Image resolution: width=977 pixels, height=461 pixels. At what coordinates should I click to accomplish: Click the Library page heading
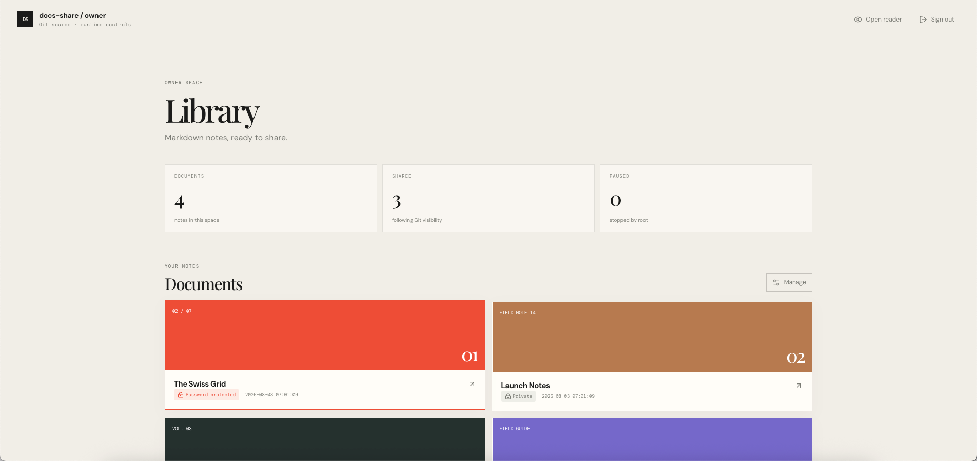click(212, 112)
